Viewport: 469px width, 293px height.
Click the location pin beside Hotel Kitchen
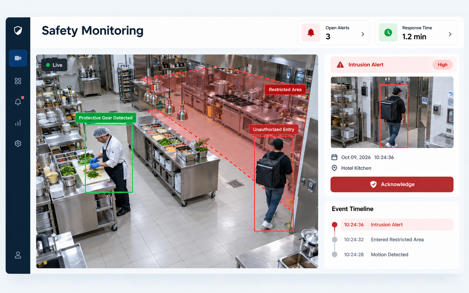click(334, 168)
